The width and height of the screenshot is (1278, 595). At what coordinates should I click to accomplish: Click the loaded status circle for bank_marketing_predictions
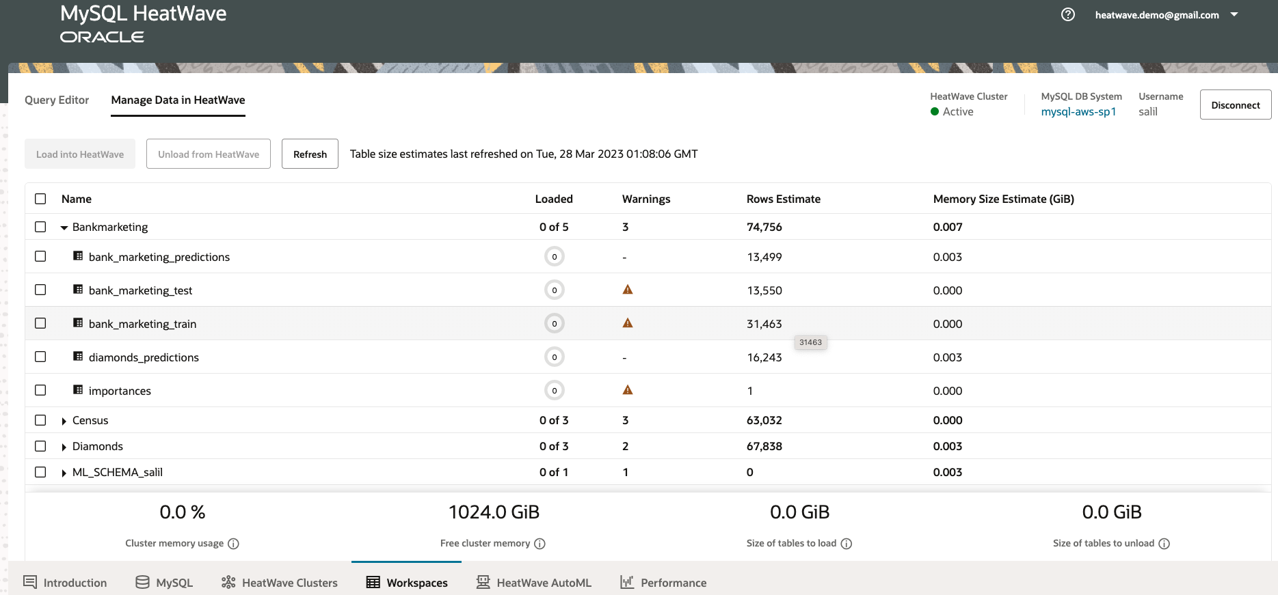tap(555, 257)
